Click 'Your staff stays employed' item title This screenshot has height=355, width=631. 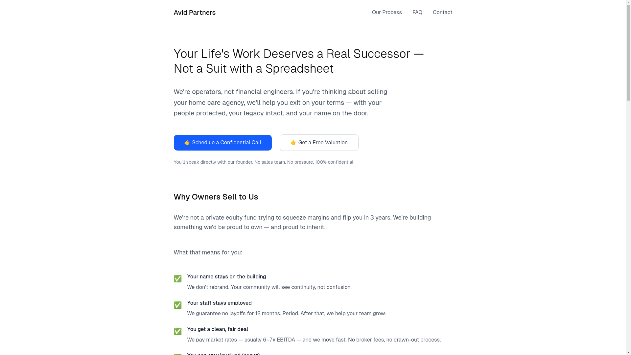[219, 303]
